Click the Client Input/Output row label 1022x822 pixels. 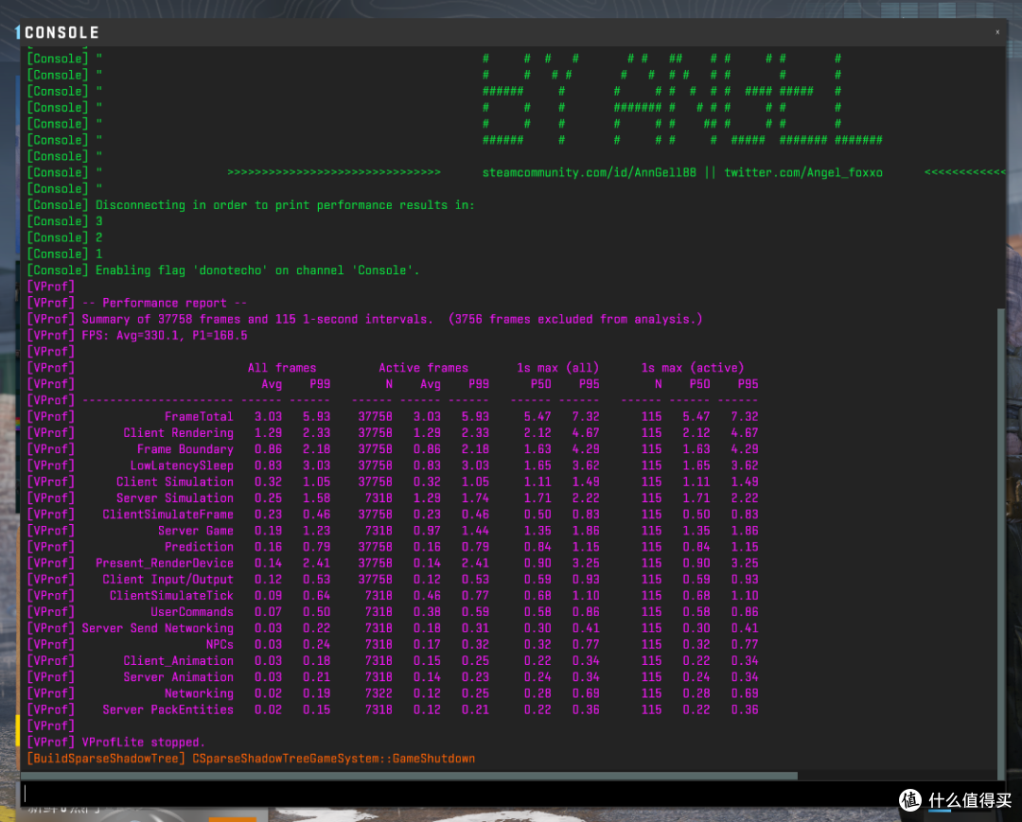(168, 580)
